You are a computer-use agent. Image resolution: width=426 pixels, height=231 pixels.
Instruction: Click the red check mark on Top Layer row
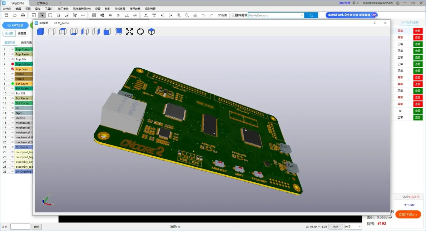click(x=13, y=69)
